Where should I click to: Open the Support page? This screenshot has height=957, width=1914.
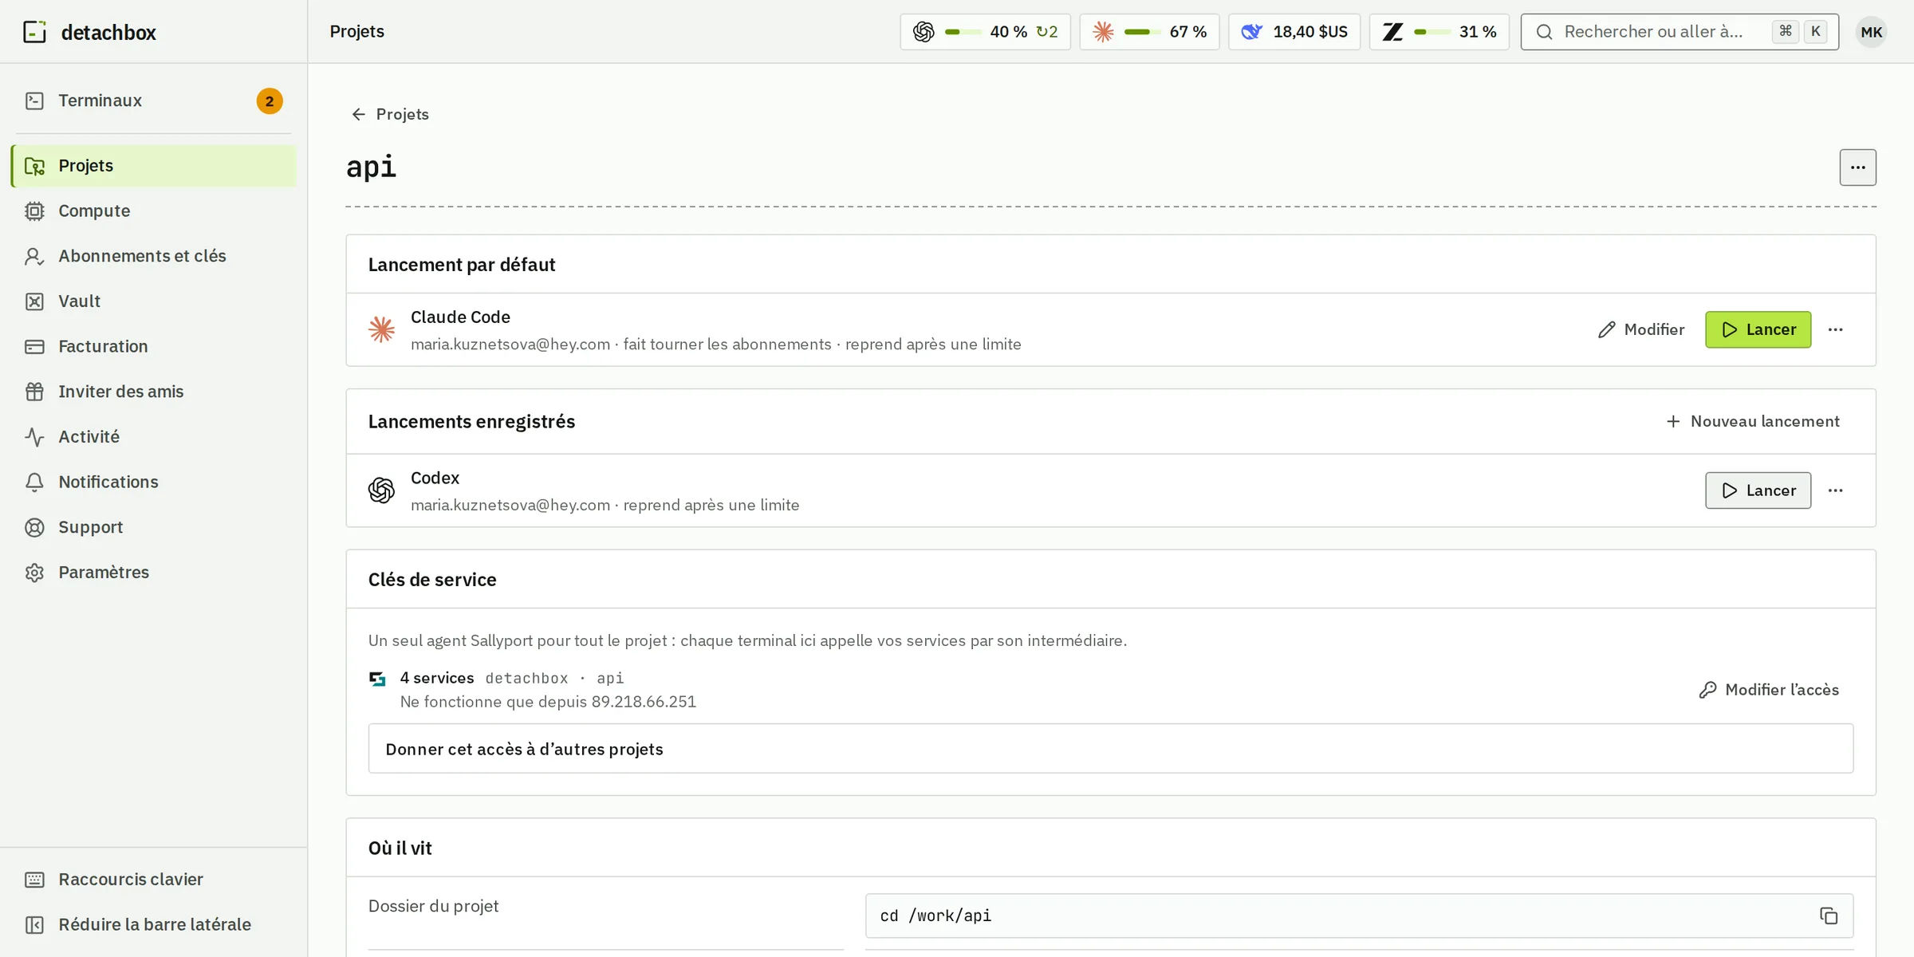(x=153, y=527)
